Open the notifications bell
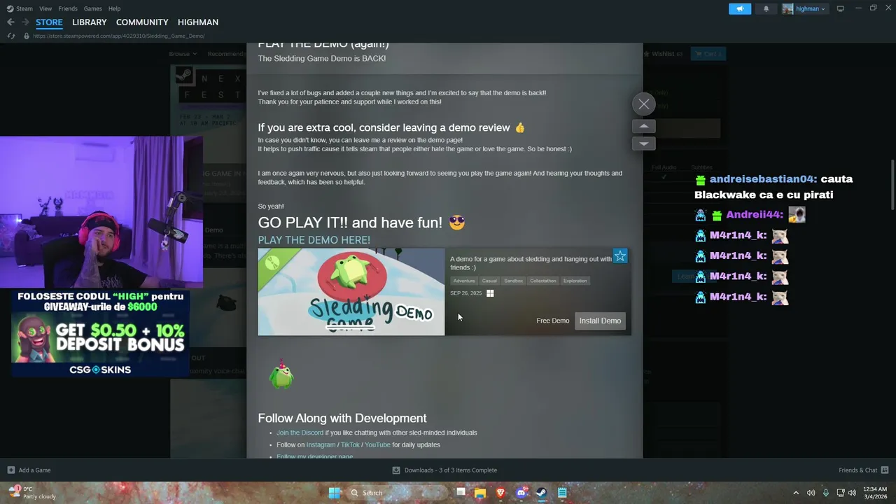 [766, 8]
